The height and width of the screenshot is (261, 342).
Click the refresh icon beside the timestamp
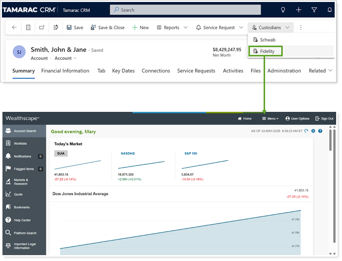pyautogui.click(x=306, y=131)
